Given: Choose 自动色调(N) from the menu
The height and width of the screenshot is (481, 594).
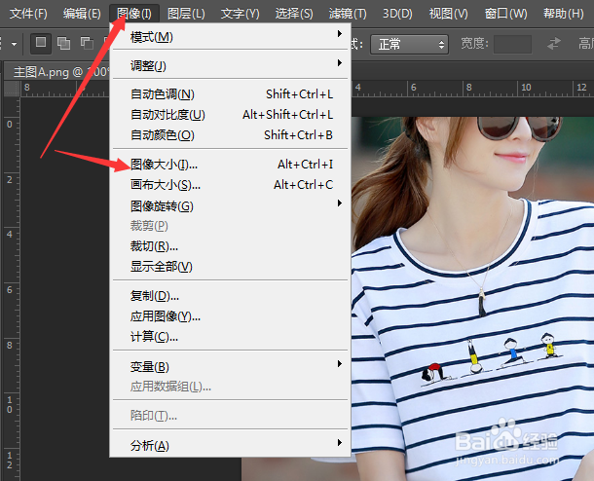Looking at the screenshot, I should (231, 93).
